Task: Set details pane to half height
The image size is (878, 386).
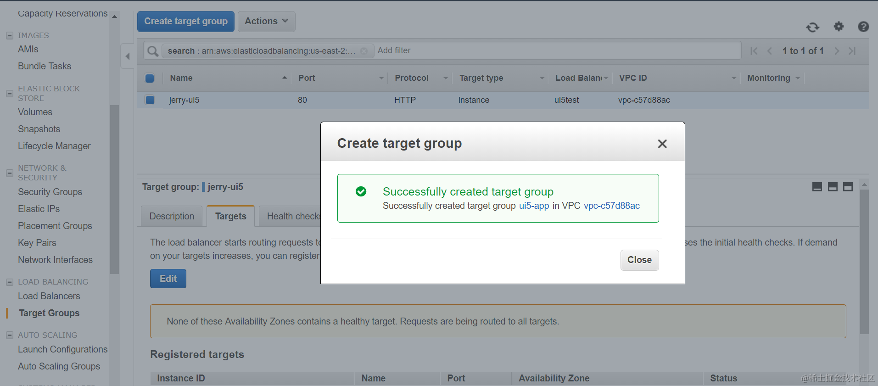Action: [833, 187]
